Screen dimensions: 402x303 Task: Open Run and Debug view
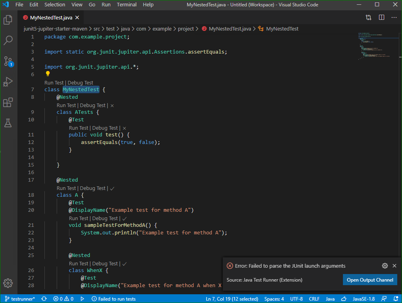8,82
